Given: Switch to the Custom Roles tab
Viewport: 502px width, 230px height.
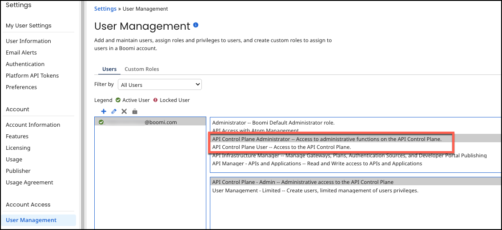Looking at the screenshot, I should 141,69.
